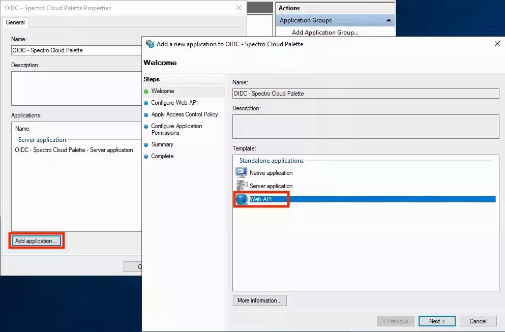This screenshot has height=332, width=505.
Task: Choose Add Application Group in the Actions pane
Action: click(x=325, y=32)
